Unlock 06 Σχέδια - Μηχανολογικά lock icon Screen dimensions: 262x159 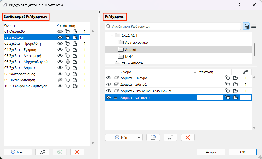coord(68,62)
